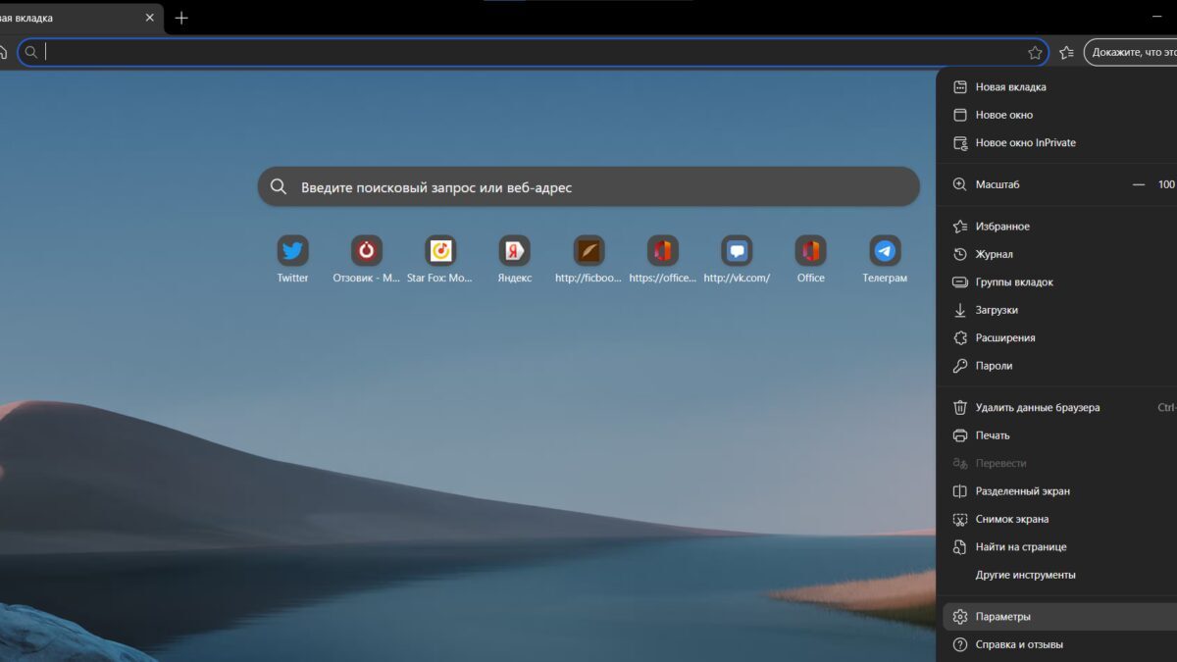Image resolution: width=1177 pixels, height=662 pixels.
Task: Open Загрузки from the menu
Action: 1057,310
